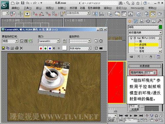This screenshot has height=124, width=165.
Task: Open the 渲染预设 dropdown
Action: [80, 41]
